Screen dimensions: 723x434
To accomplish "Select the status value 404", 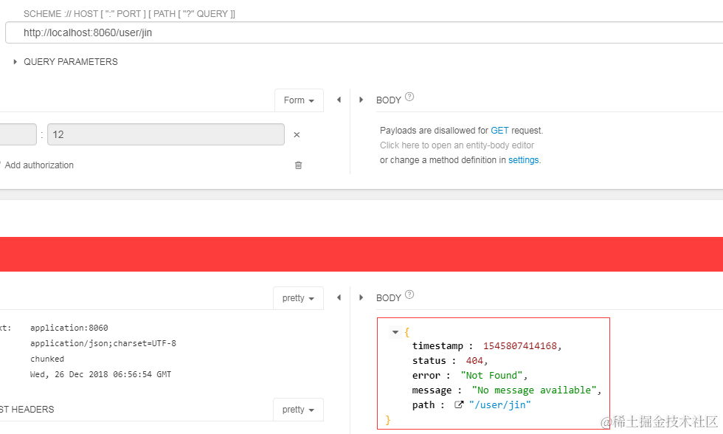I will [474, 361].
